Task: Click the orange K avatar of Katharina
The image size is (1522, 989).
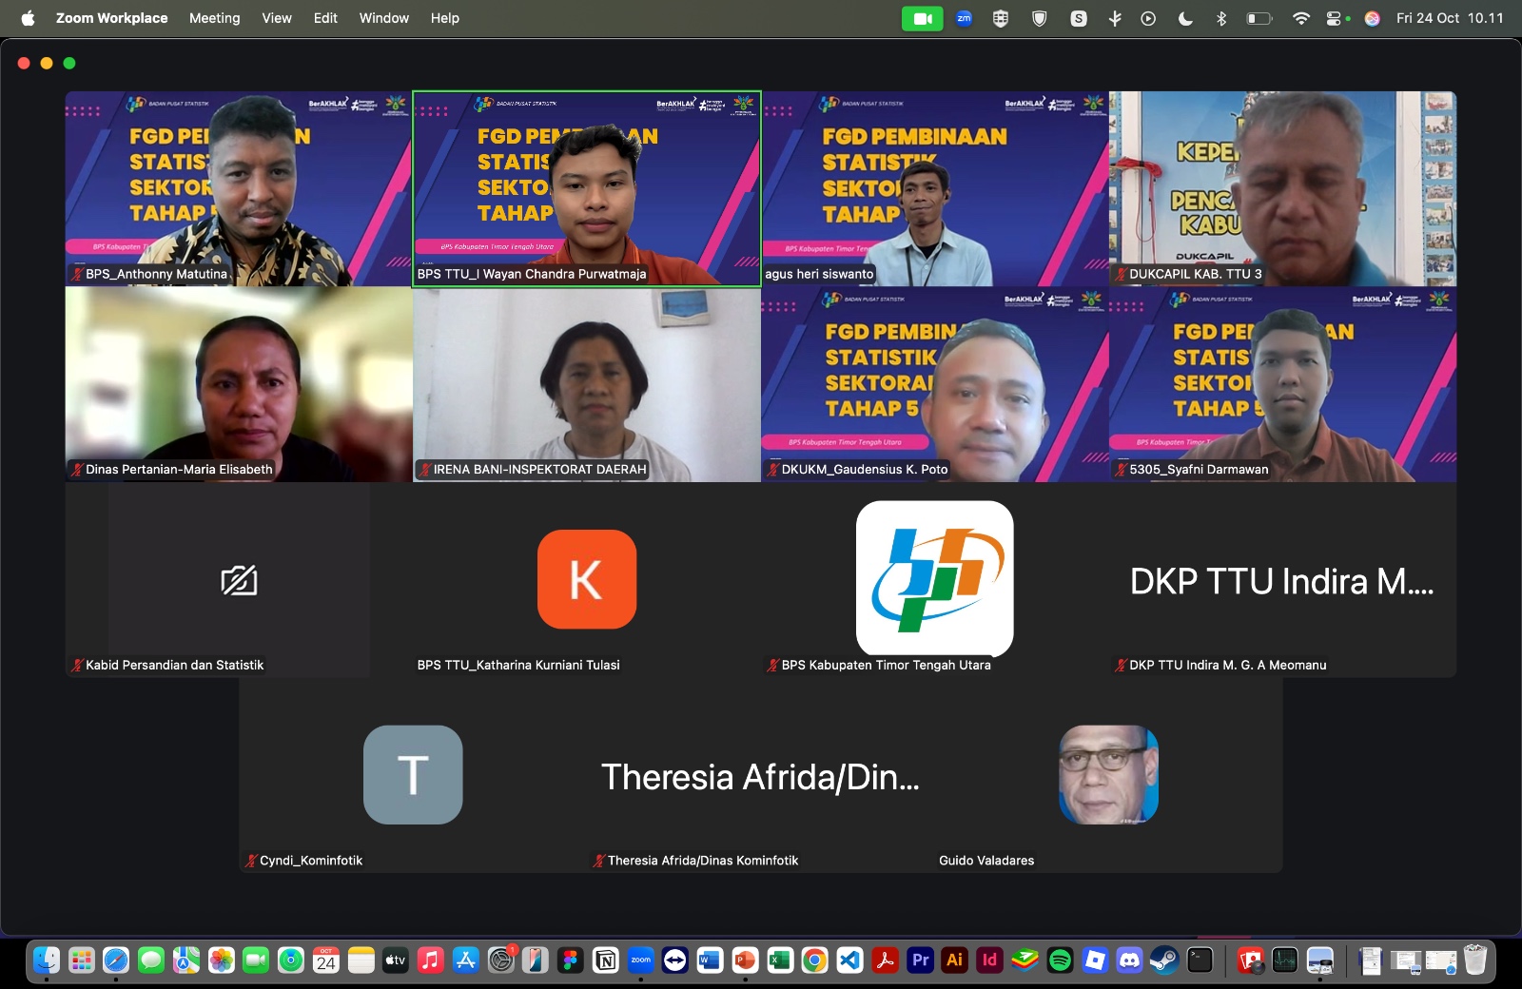Action: pyautogui.click(x=586, y=579)
